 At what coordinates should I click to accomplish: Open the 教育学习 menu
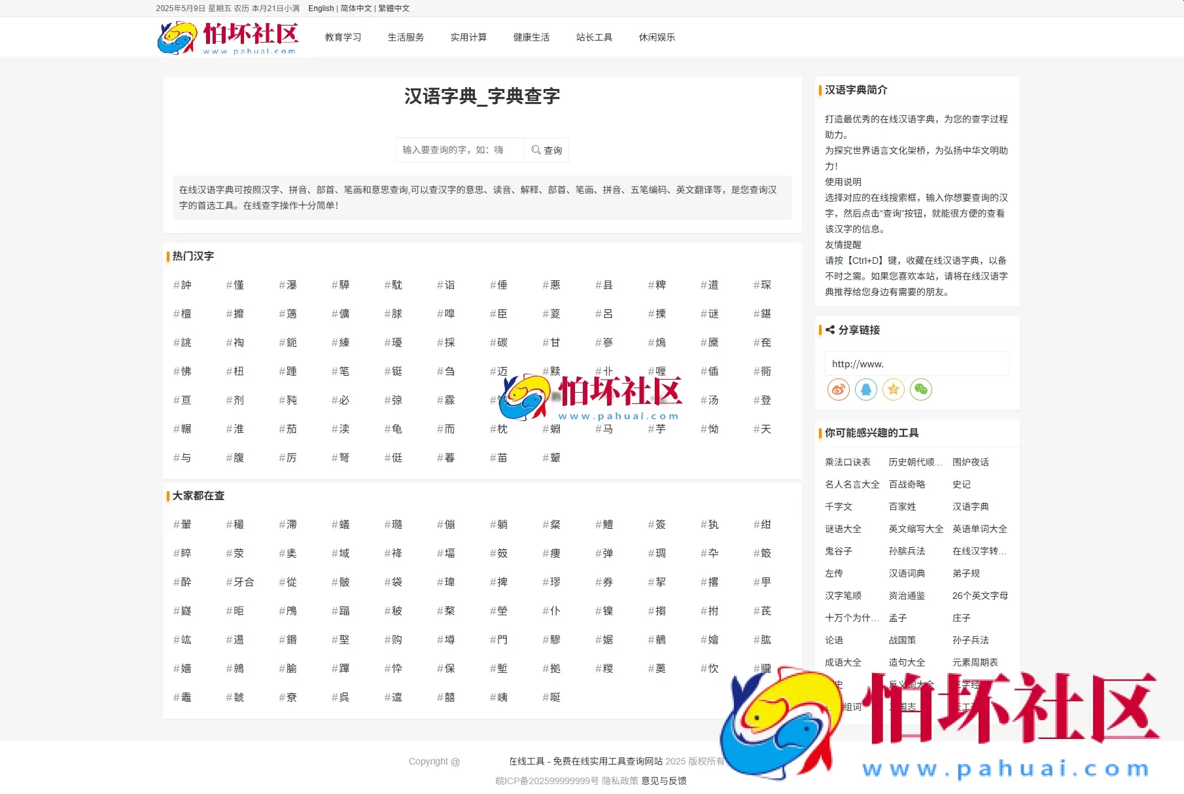tap(342, 37)
